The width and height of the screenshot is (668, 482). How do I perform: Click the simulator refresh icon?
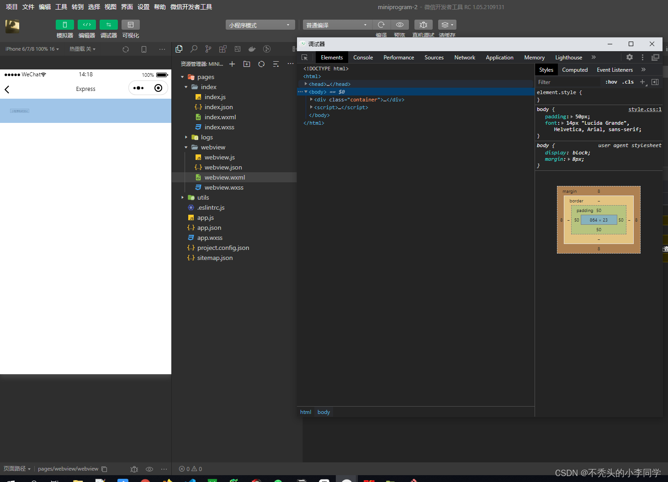click(x=126, y=49)
